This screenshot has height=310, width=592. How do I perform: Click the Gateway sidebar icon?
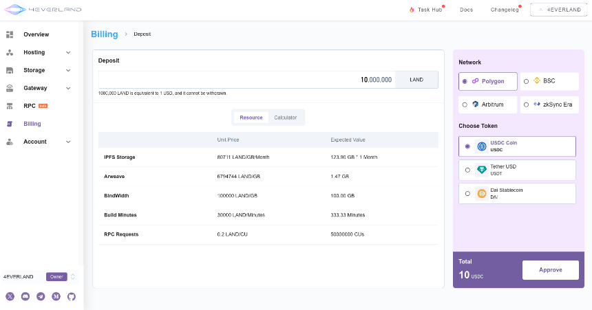click(x=10, y=88)
